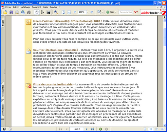The width and height of the screenshot is (167, 132).
Task: Open the Pièces jointes side tab
Action: (3, 91)
